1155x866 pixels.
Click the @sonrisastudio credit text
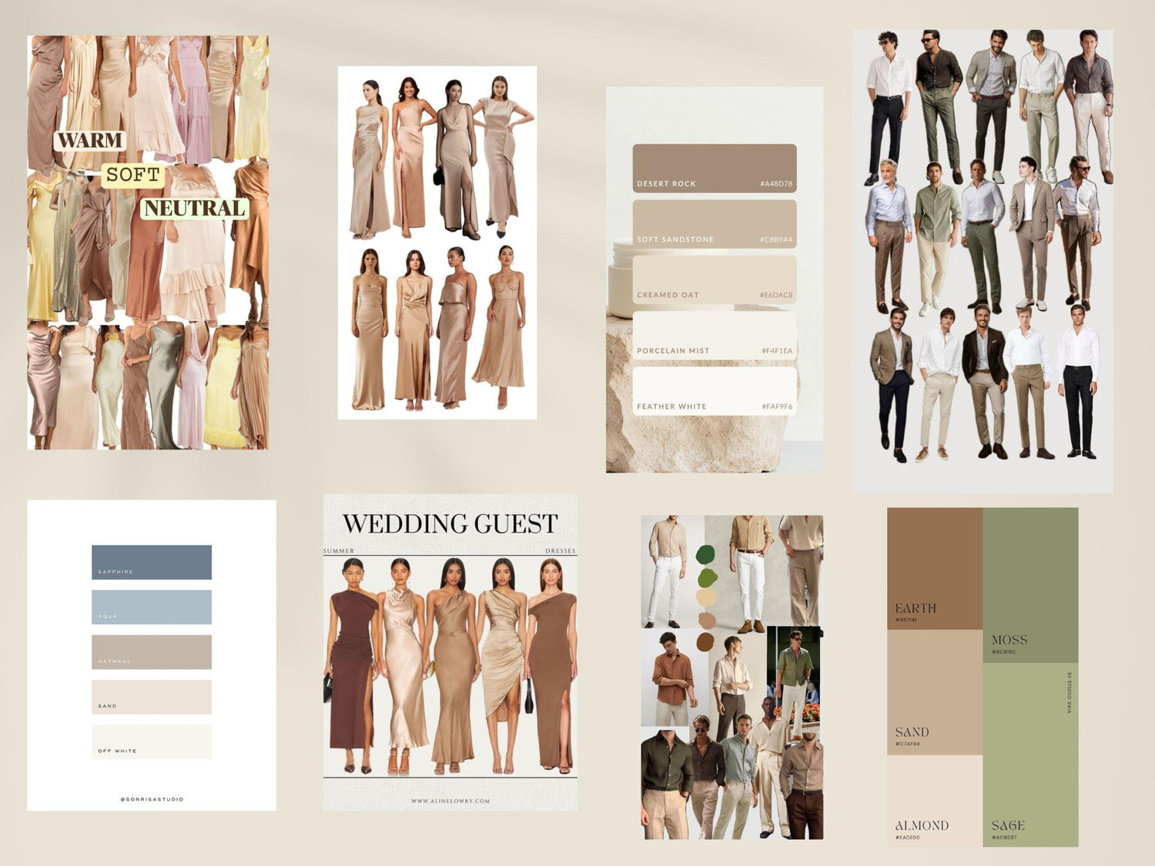click(152, 799)
